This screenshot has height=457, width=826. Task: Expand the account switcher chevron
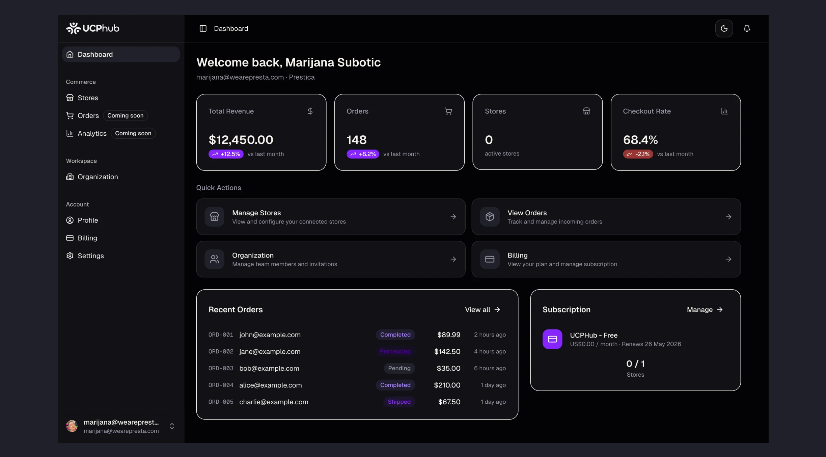tap(172, 426)
